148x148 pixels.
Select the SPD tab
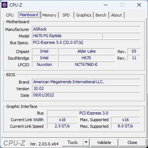pos(66,15)
